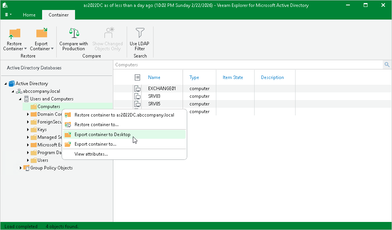This screenshot has width=392, height=230.
Task: Click the Keys folder icon
Action: tap(34, 130)
